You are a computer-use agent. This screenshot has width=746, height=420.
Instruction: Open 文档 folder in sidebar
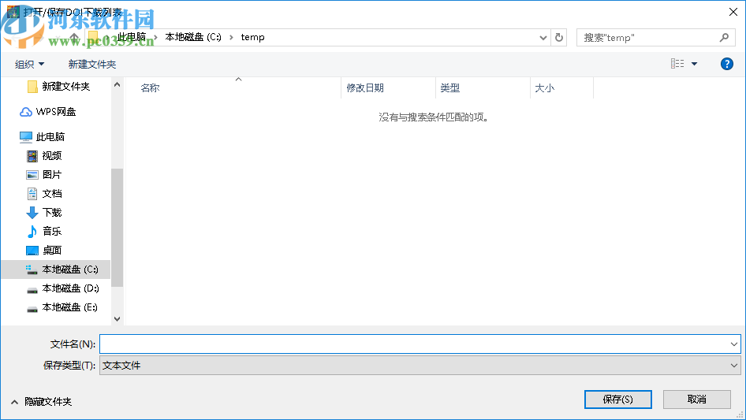[52, 194]
